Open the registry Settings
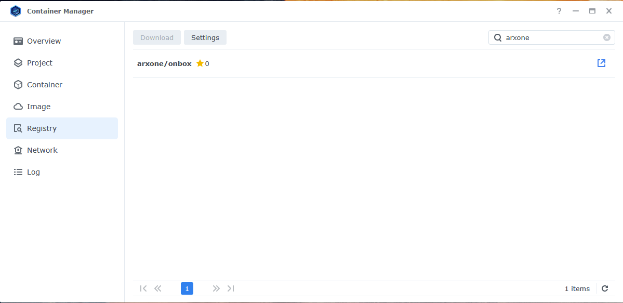The height and width of the screenshot is (303, 623). (x=205, y=37)
